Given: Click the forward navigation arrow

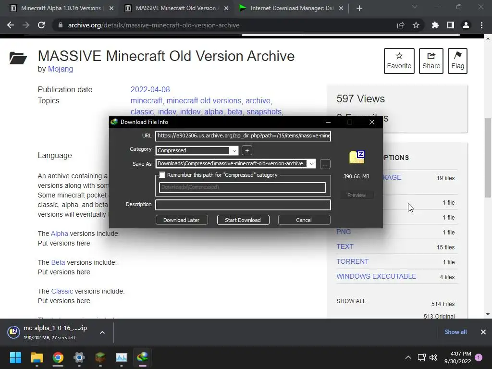Looking at the screenshot, I should (x=26, y=25).
